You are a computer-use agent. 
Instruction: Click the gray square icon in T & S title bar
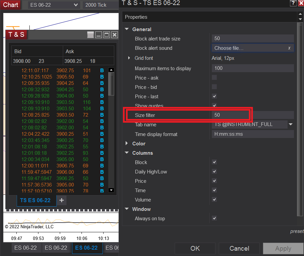click(x=91, y=35)
